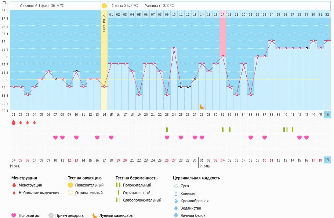Click the yellow ovulation circle icon at top
This screenshot has width=334, height=218.
[x=104, y=6]
